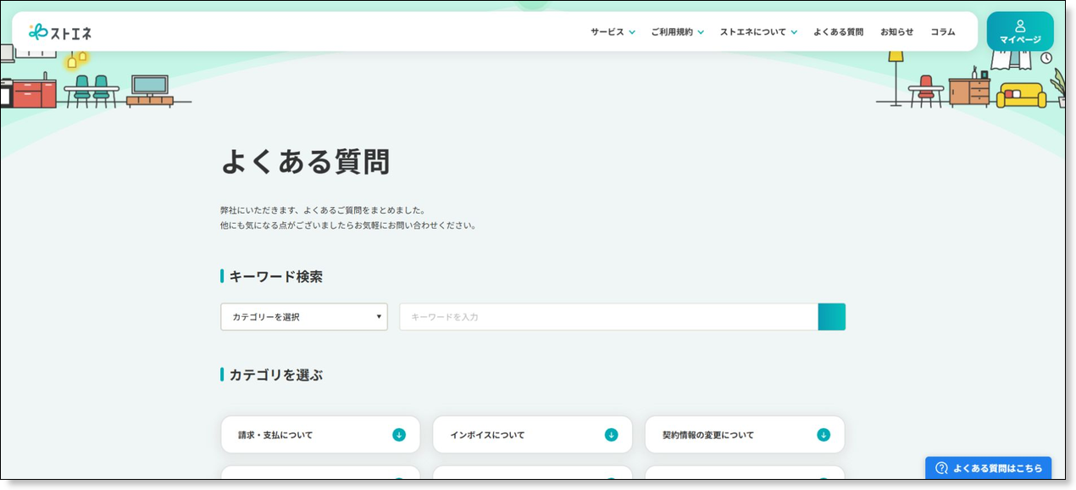Focus the キーワードを入力 search field

click(x=608, y=317)
